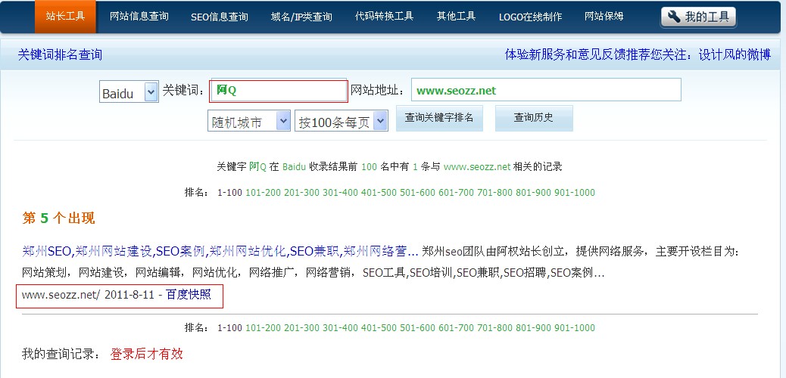Open the LOGO在线制作 menu
Screen dimensions: 786x378
point(530,17)
